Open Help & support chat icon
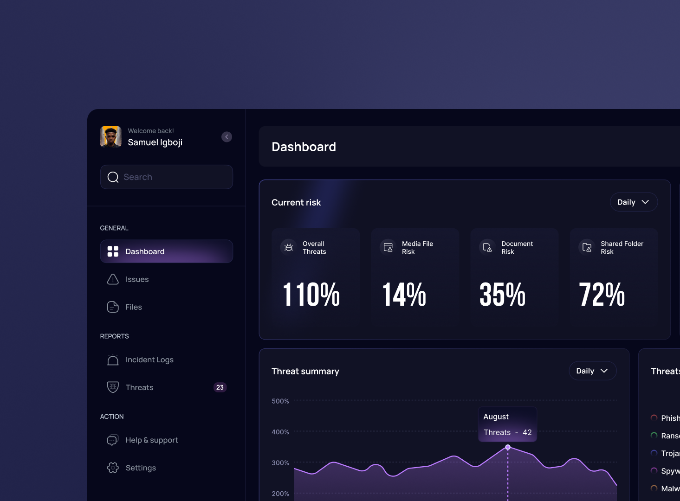Viewport: 680px width, 501px height. click(112, 440)
